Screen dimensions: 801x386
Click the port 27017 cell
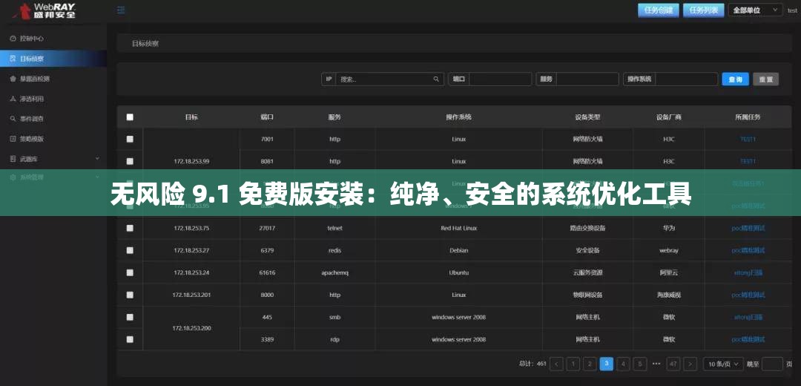pos(267,228)
